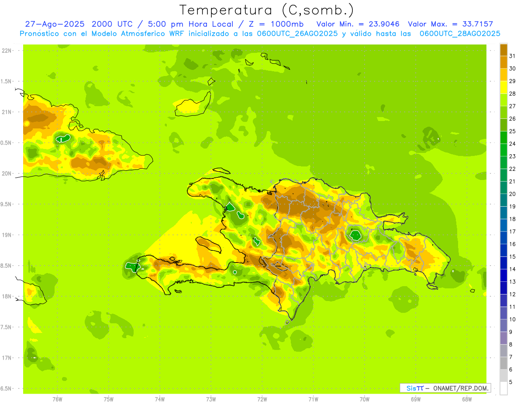Click the '20N' latitude label
This screenshot has width=524, height=405.
pos(7,173)
